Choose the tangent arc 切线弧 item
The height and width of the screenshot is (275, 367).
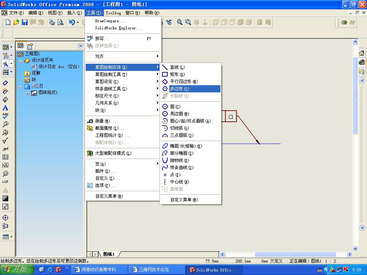pyautogui.click(x=190, y=128)
